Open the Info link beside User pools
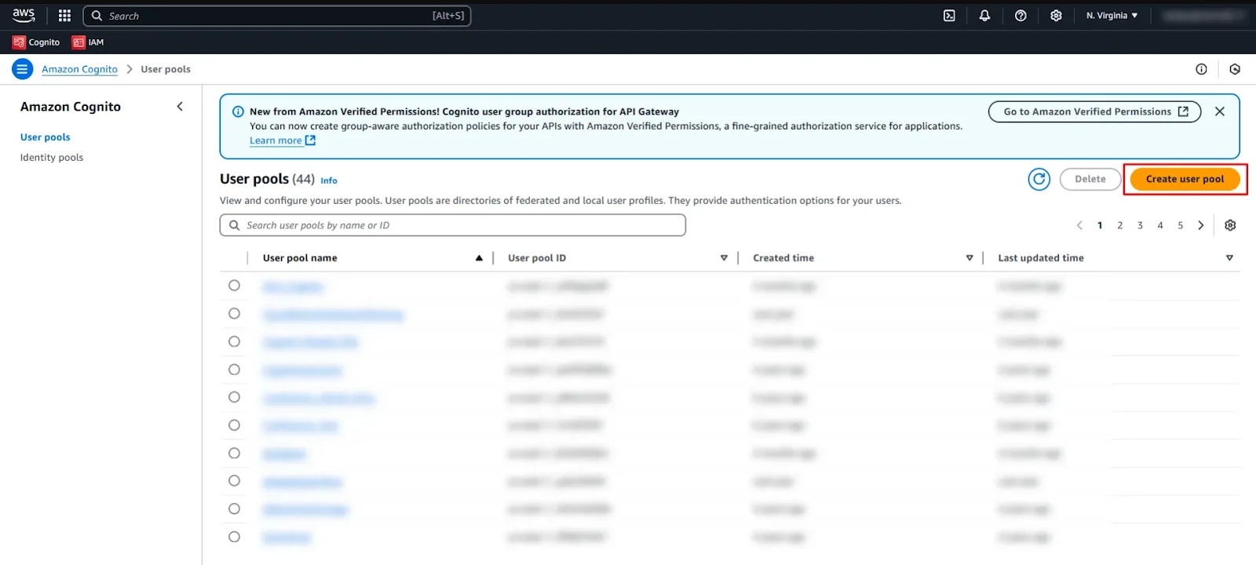The width and height of the screenshot is (1256, 565). (x=329, y=180)
